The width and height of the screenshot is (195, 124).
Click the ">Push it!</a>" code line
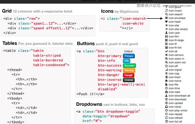pos(90,94)
